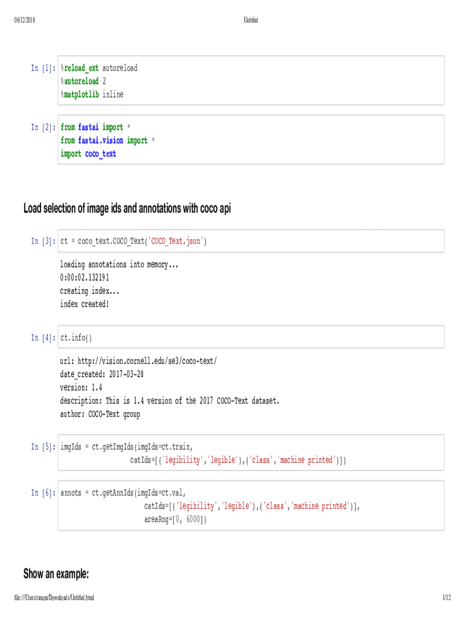Click the 'description:' dataset output line
Screen dimensions: 465x618
(x=170, y=401)
